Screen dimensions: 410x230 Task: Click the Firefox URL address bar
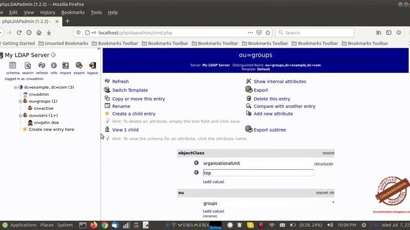pyautogui.click(x=172, y=33)
